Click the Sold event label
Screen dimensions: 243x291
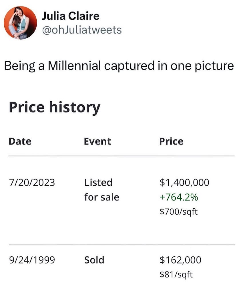[94, 260]
